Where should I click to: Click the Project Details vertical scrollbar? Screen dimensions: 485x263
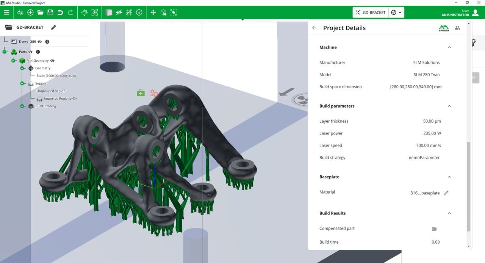pos(469,186)
